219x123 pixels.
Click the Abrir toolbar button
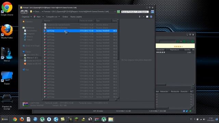37,17
